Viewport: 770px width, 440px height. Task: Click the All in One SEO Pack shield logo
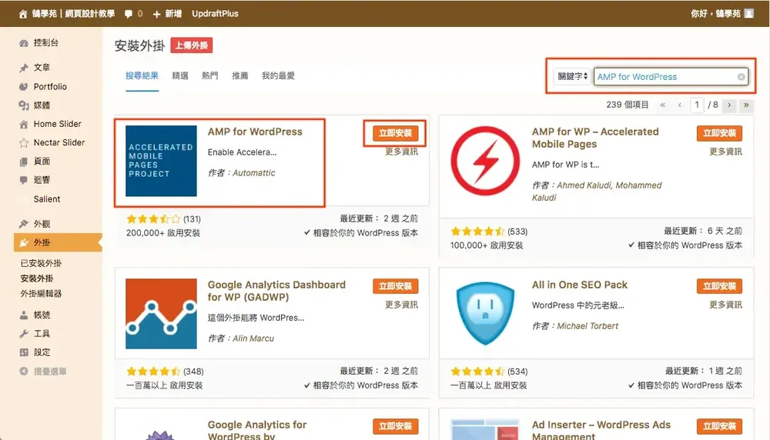tap(485, 314)
